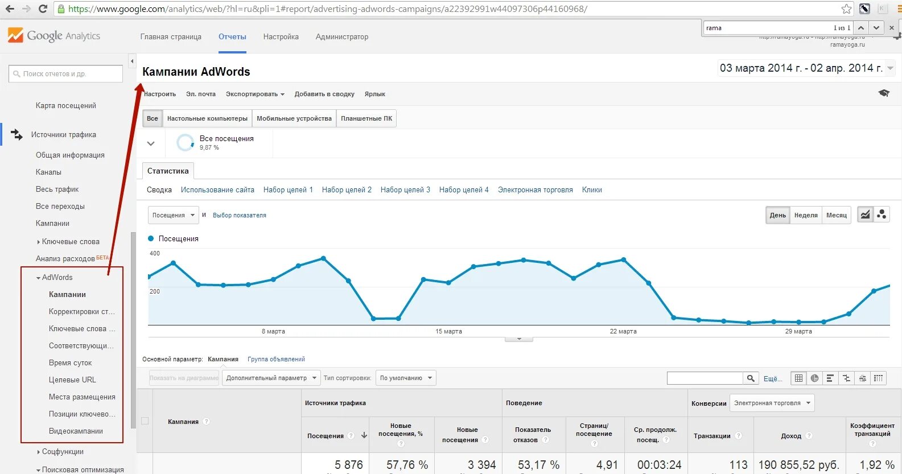Click the browser back arrow
Viewport: 902px width, 474px height.
[x=10, y=9]
